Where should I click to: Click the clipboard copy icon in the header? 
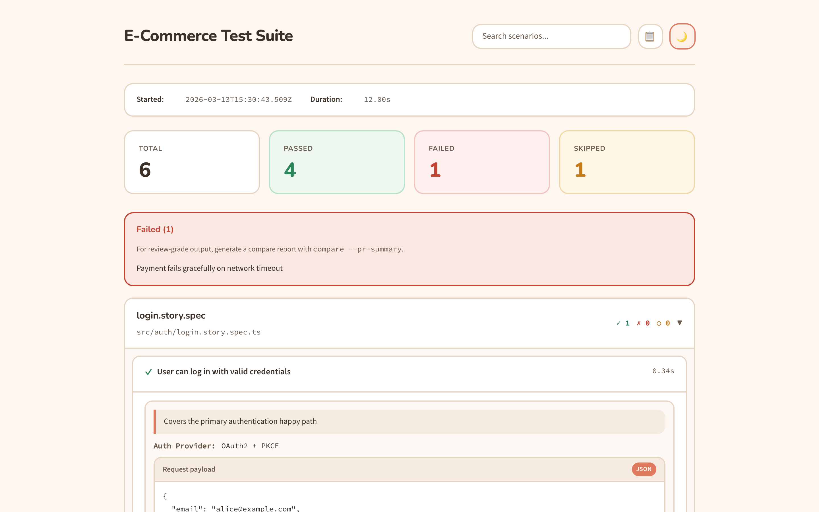coord(650,36)
